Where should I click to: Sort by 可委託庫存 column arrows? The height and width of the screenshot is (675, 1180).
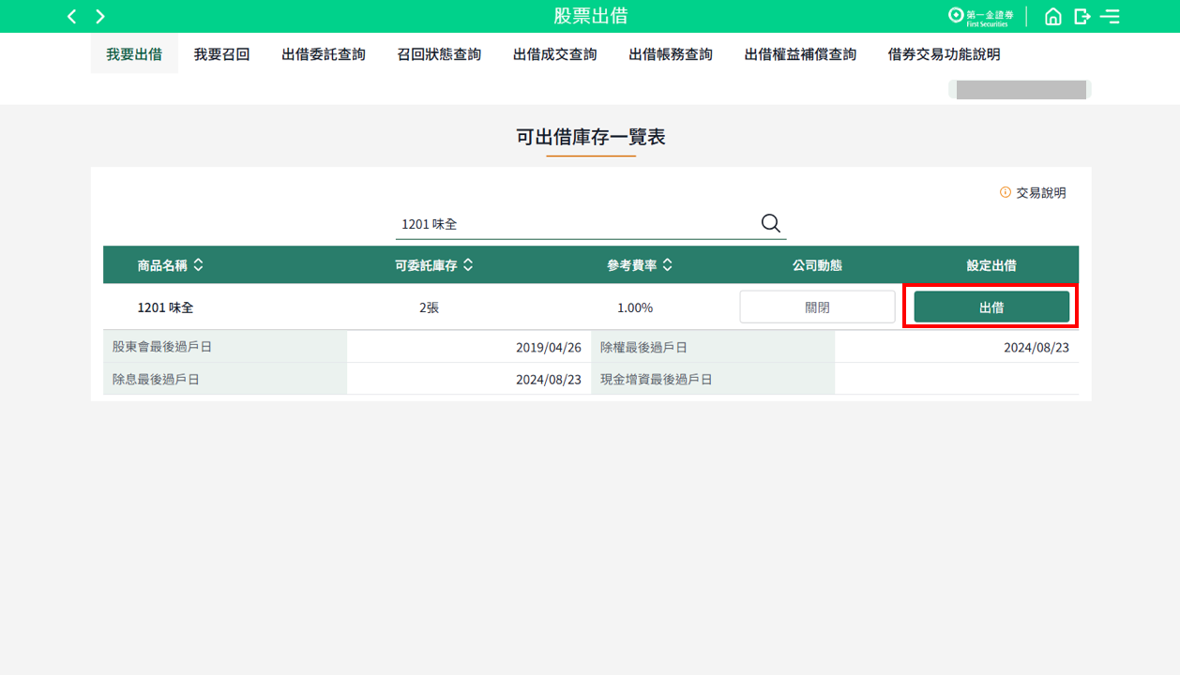[x=468, y=265]
